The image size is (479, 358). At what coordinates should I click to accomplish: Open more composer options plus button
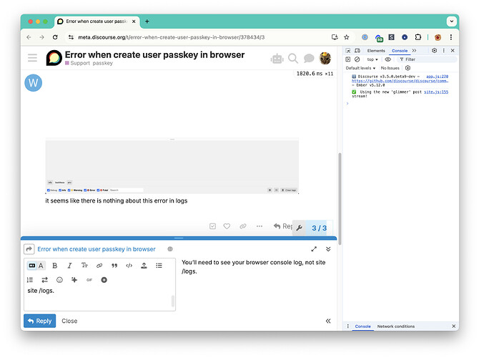[x=104, y=280]
